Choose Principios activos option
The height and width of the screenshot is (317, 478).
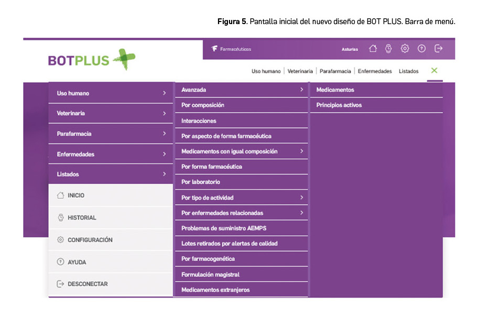pos(339,105)
